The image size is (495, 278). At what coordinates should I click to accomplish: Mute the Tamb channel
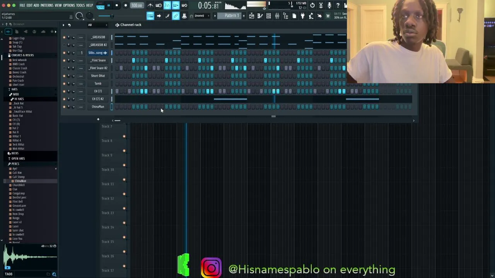64,83
